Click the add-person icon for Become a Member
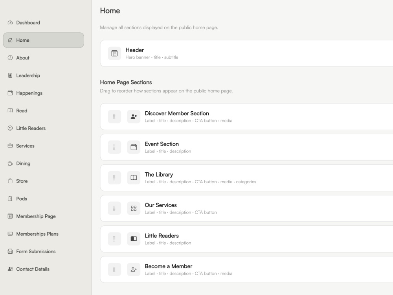Viewport: 393px width, 295px height. (x=134, y=269)
